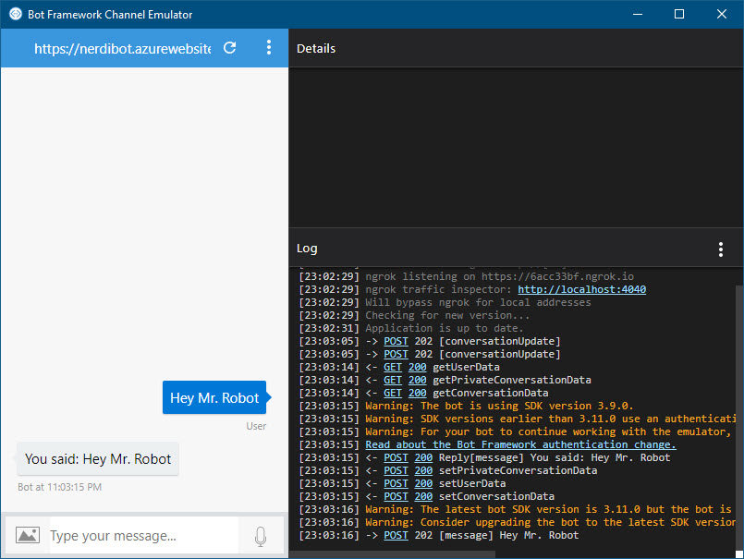Click POST link in first 23:03:05 conversationUpdate entry
The image size is (744, 559).
[396, 341]
